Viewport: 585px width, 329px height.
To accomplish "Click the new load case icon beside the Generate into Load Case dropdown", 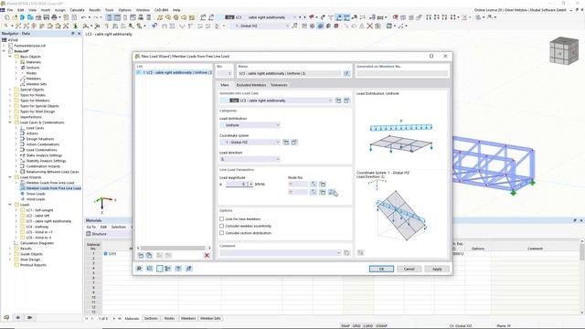I will (338, 101).
